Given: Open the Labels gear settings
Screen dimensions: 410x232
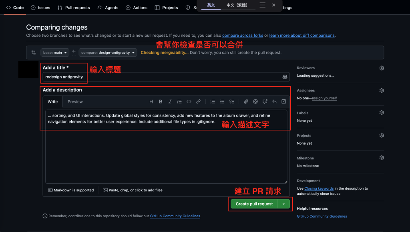Looking at the screenshot, I should coord(382,113).
